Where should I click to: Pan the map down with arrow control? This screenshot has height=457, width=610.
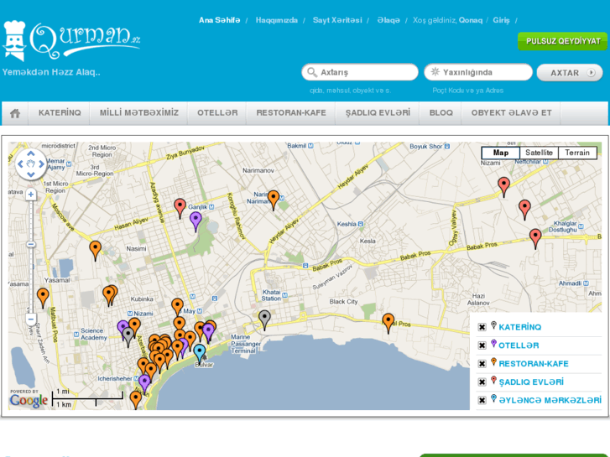pyautogui.click(x=31, y=174)
